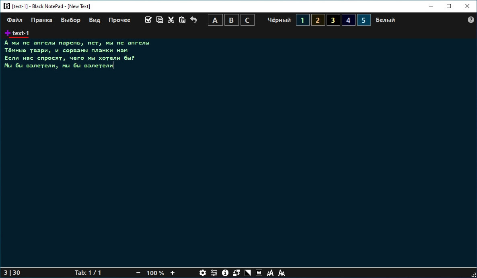Click the copy icon in toolbar
The width and height of the screenshot is (477, 278).
tap(159, 20)
